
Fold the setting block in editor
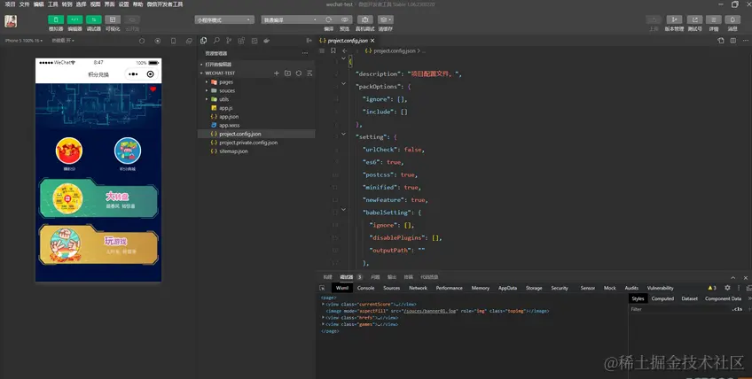(x=343, y=134)
